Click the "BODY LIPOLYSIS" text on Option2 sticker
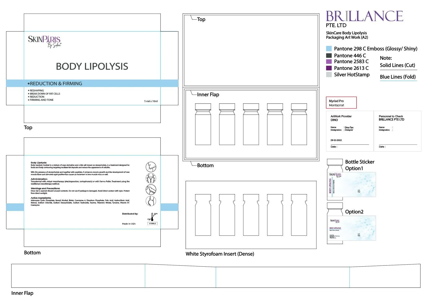Image resolution: width=426 pixels, height=299 pixels. point(335,228)
